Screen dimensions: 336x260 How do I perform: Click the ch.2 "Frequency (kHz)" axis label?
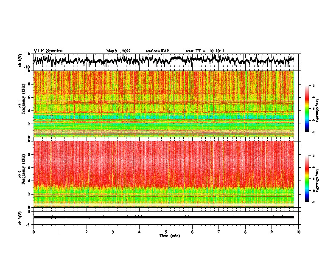point(23,169)
